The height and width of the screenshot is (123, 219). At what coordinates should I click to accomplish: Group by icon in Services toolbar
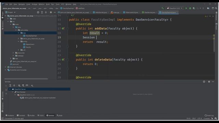click(x=19, y=85)
